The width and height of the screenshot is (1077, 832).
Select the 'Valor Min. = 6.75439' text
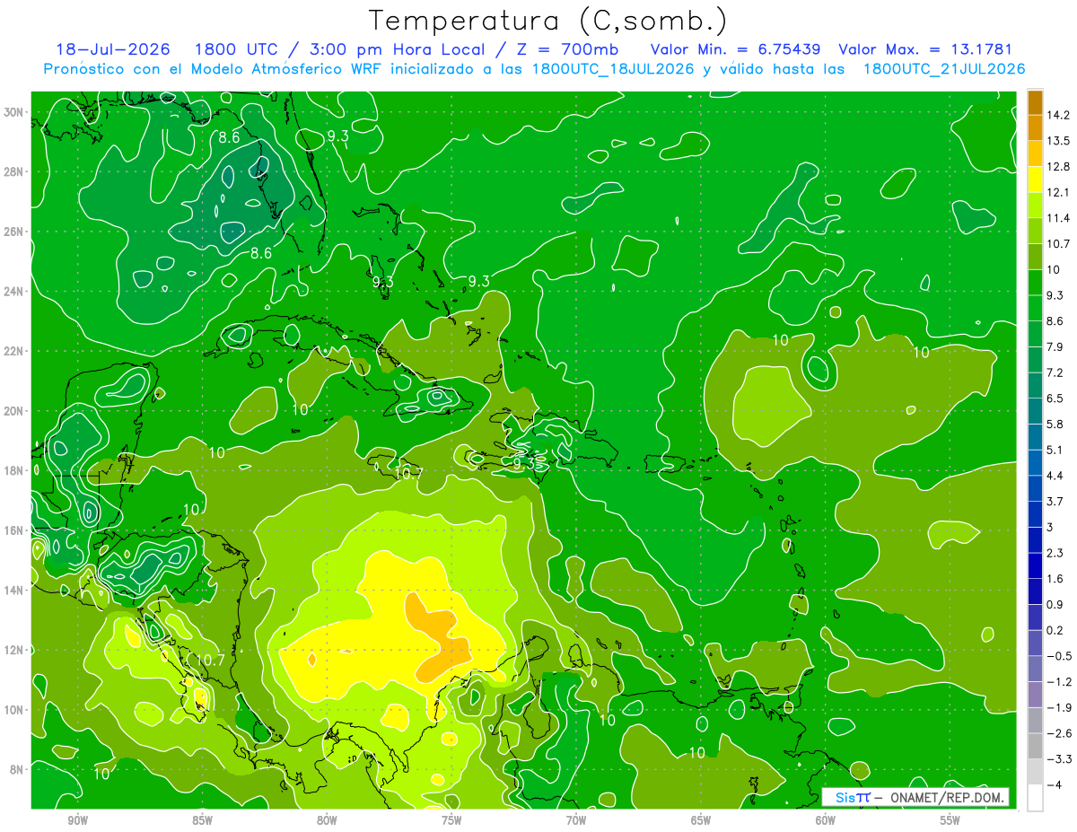(737, 49)
